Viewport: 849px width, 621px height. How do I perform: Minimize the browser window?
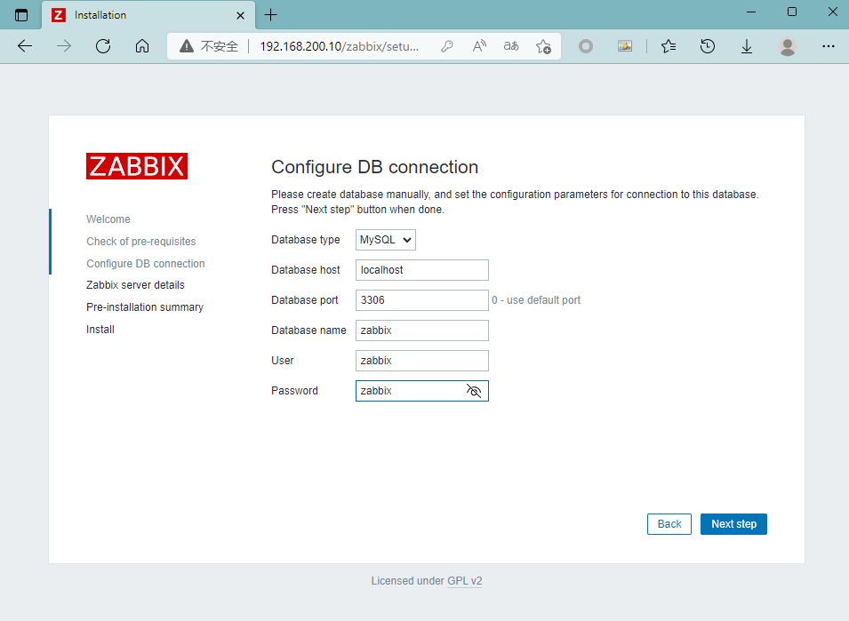click(751, 12)
